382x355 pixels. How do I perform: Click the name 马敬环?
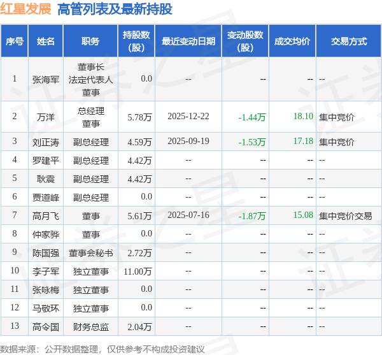(46, 308)
